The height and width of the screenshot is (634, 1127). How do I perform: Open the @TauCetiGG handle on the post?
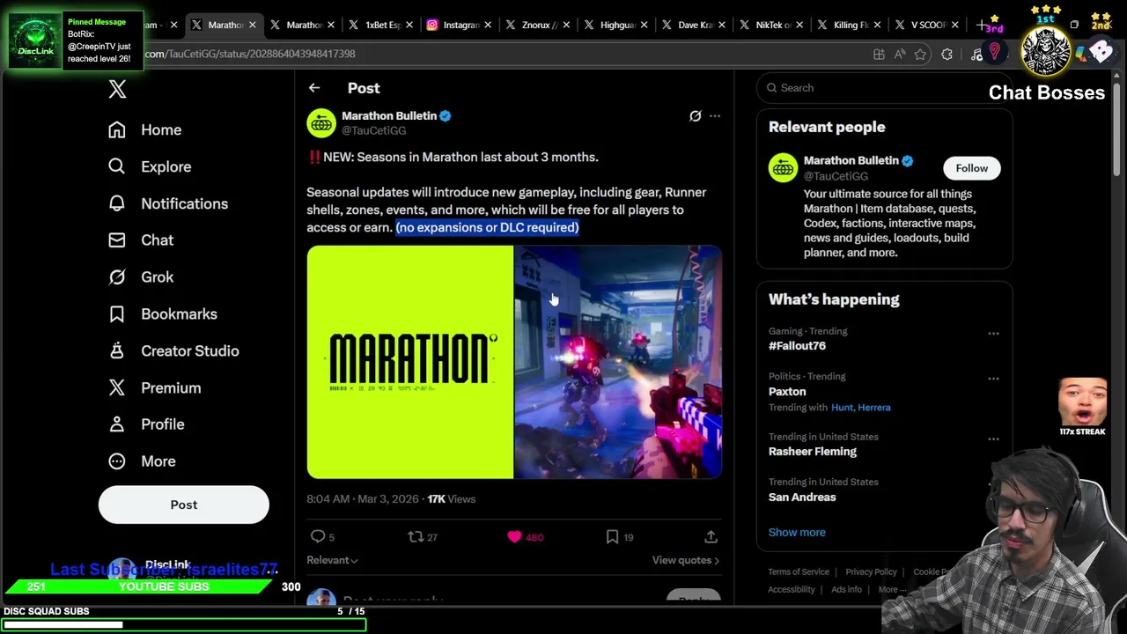pos(374,130)
